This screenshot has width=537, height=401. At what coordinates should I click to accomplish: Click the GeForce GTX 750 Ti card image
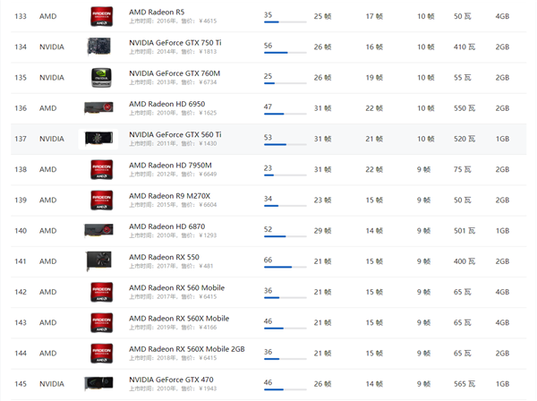(x=99, y=47)
